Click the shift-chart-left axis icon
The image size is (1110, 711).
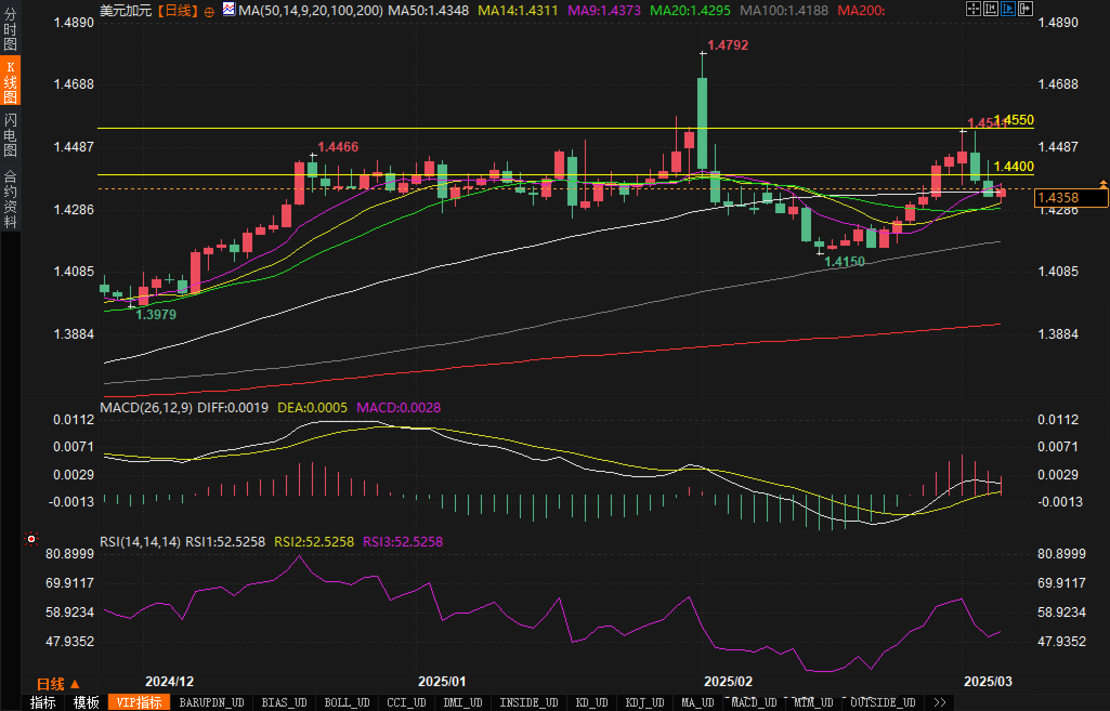coord(990,9)
